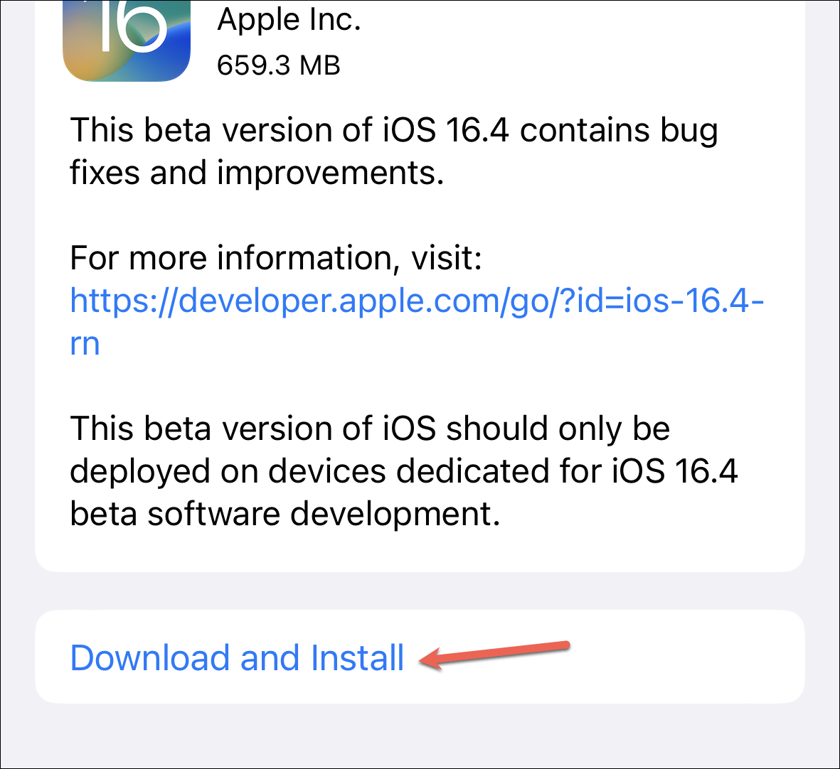Tap 'This beta version of iOS should' line
Viewport: 840px width, 769px height.
coord(370,429)
